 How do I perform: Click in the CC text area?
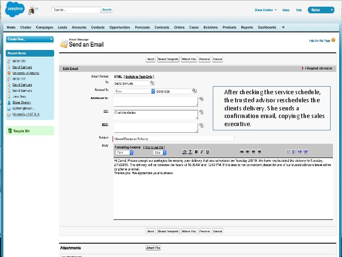tap(156, 115)
